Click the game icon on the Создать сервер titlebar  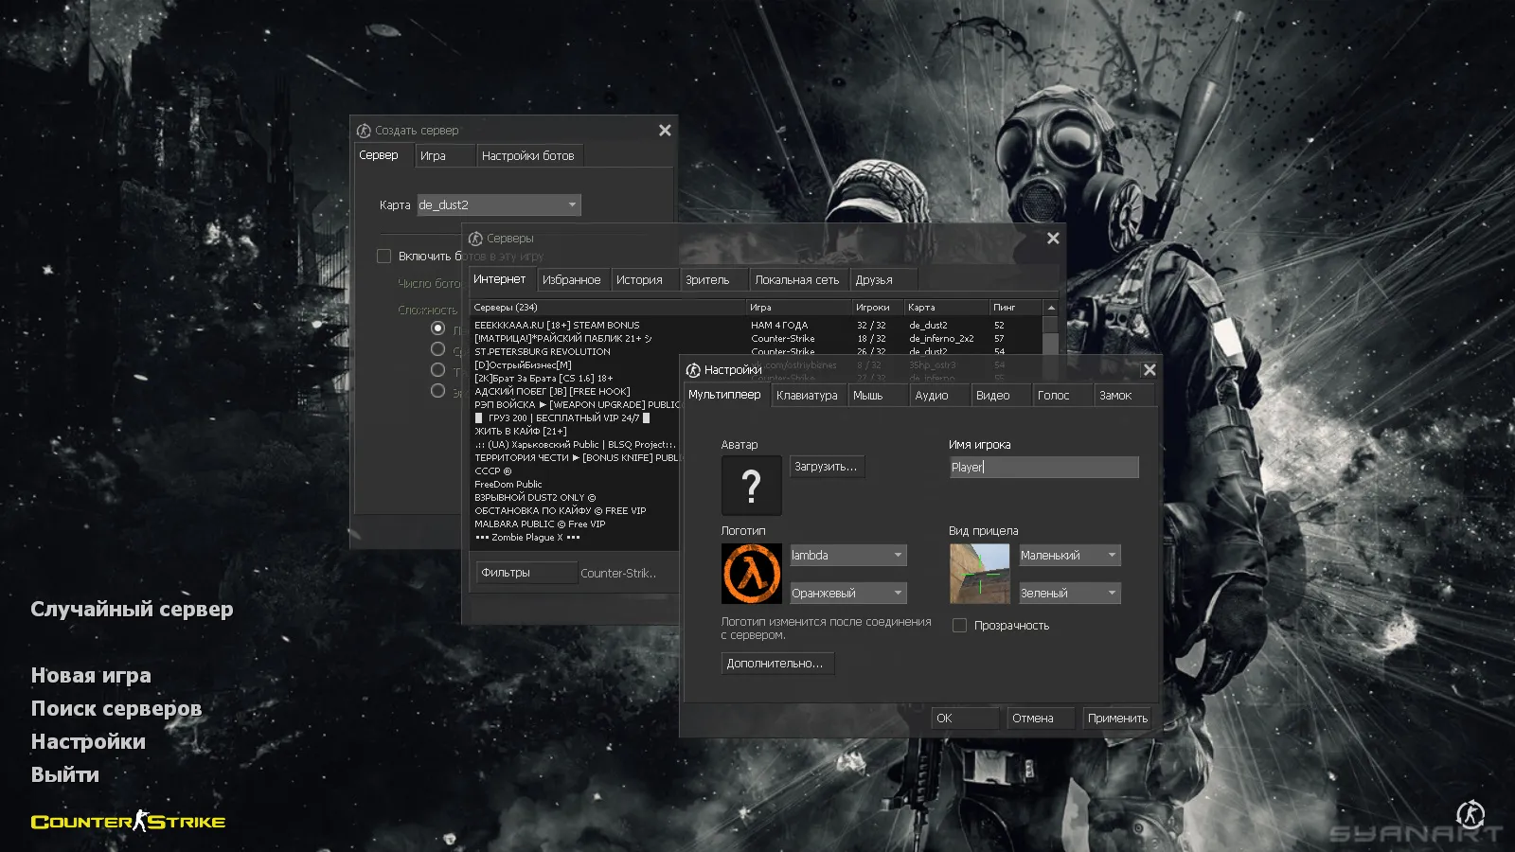pyautogui.click(x=363, y=130)
